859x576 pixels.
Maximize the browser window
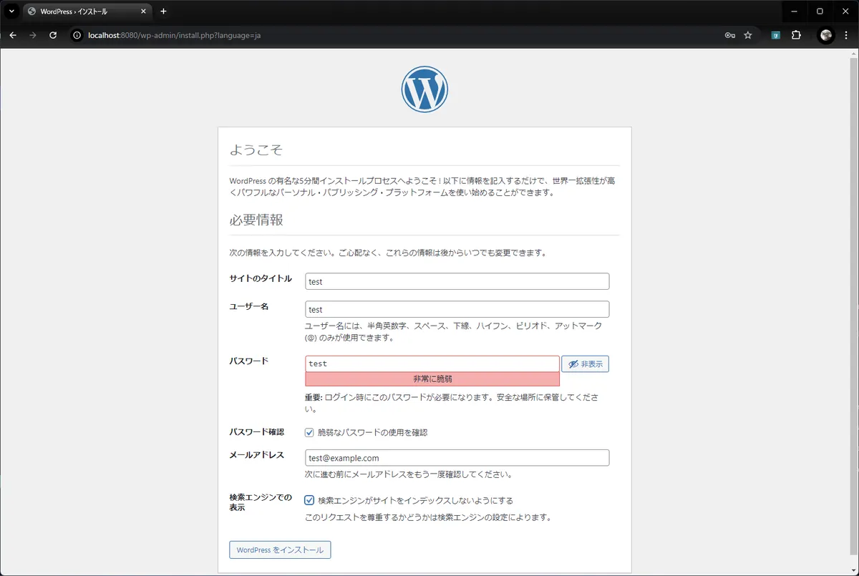point(820,11)
